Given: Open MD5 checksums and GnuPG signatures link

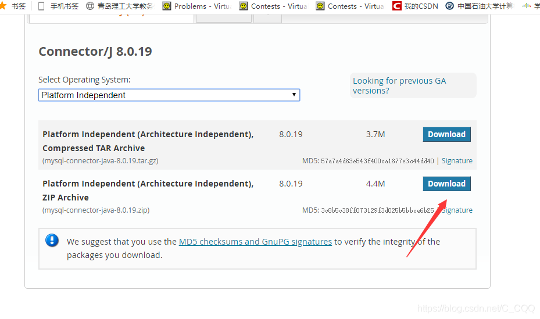Looking at the screenshot, I should 255,242.
